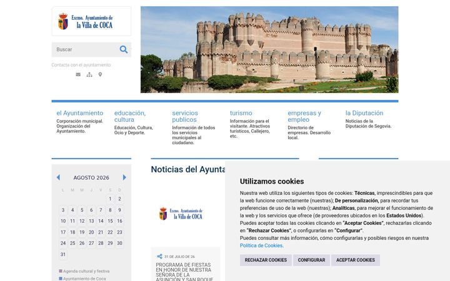This screenshot has width=450, height=281.
Task: Open the empresas y empleo menu
Action: 304,116
